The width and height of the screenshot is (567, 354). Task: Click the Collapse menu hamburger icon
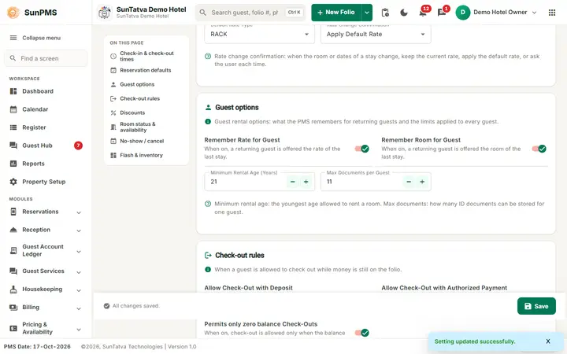(13, 38)
